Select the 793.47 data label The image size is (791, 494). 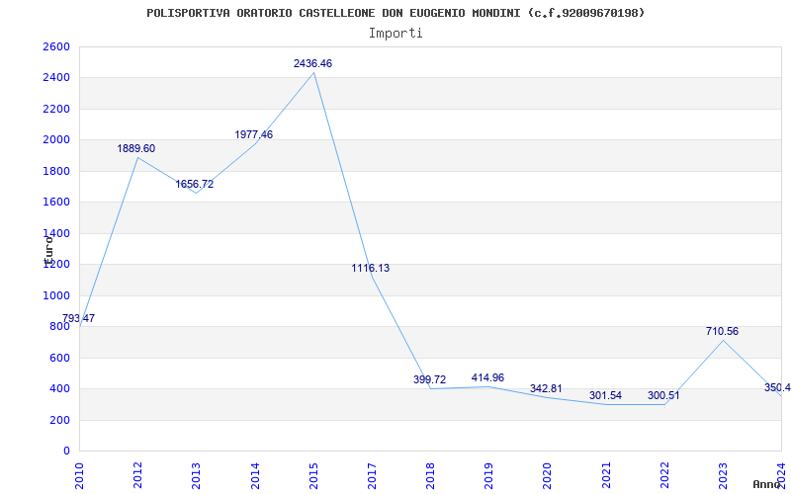78,318
